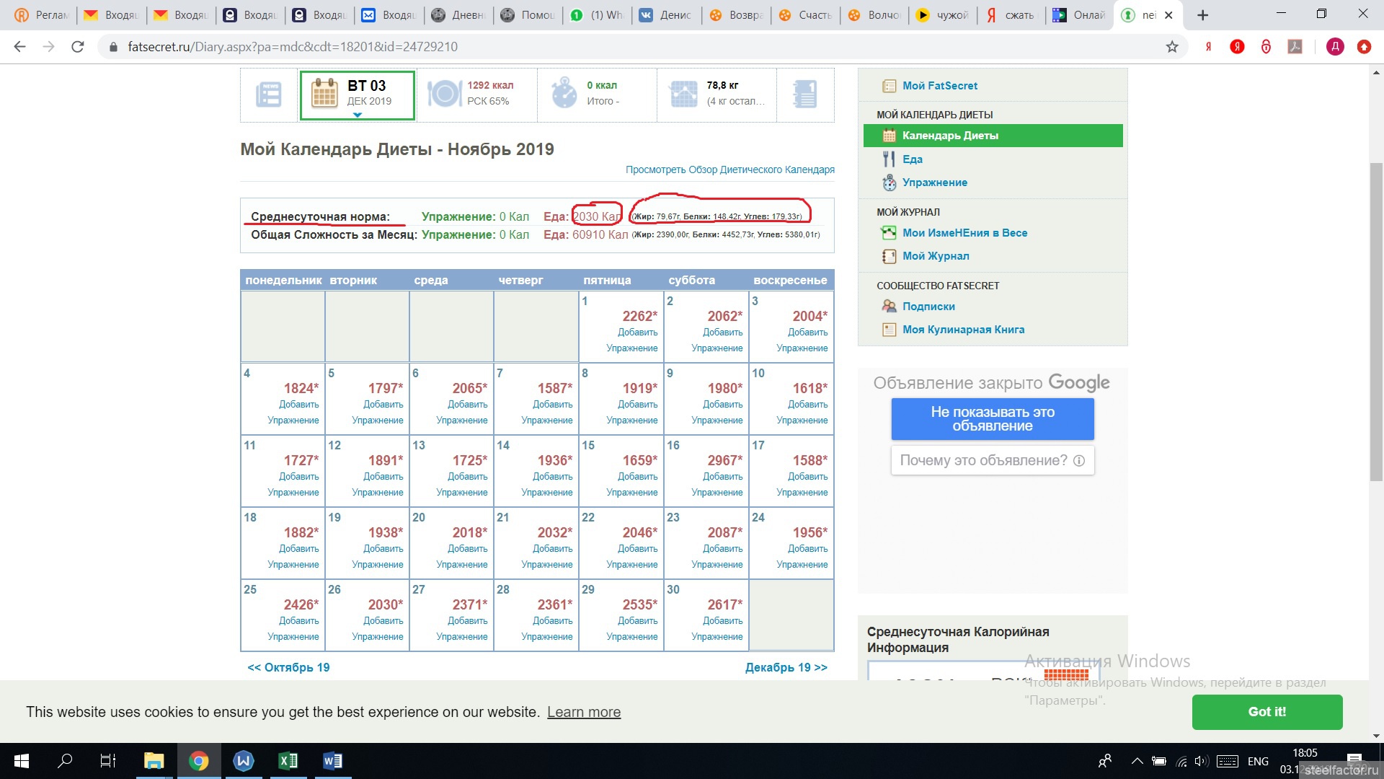Click the Упражнение link on November 20

[x=461, y=565]
